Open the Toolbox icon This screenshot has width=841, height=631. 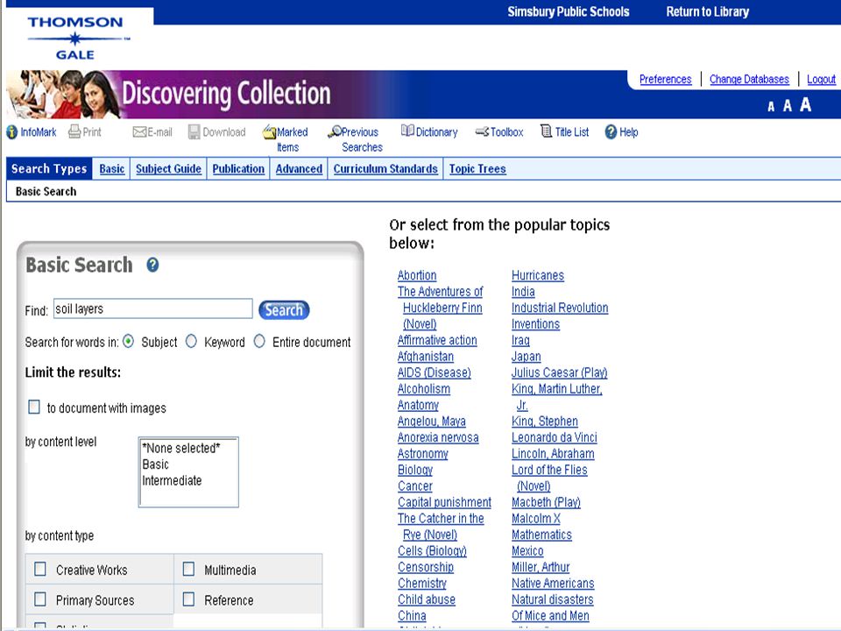point(482,131)
